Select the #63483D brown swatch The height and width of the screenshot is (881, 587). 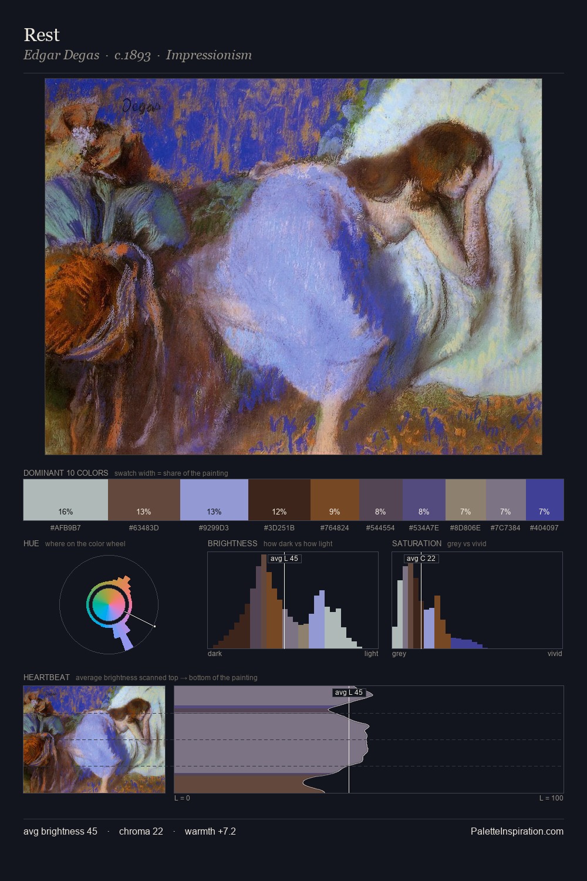pyautogui.click(x=144, y=500)
